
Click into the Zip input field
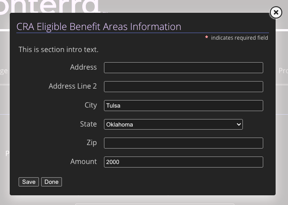coord(184,143)
